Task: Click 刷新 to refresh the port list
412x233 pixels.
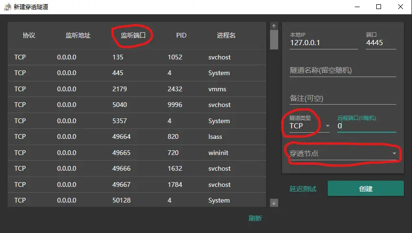Action: point(255,218)
